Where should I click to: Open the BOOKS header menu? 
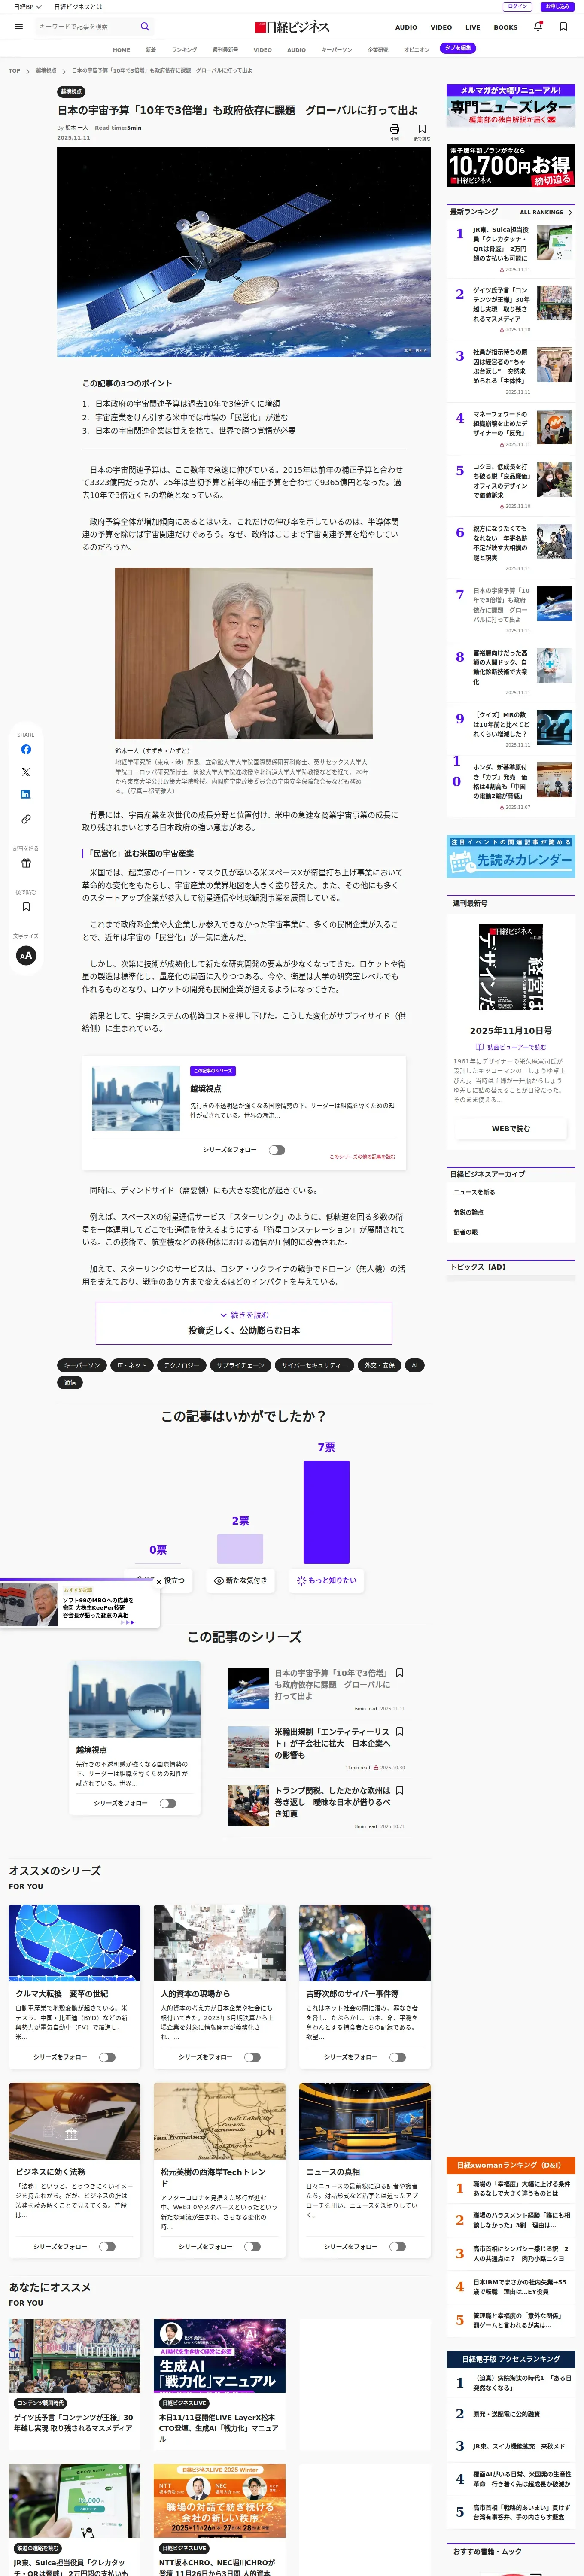[x=506, y=27]
